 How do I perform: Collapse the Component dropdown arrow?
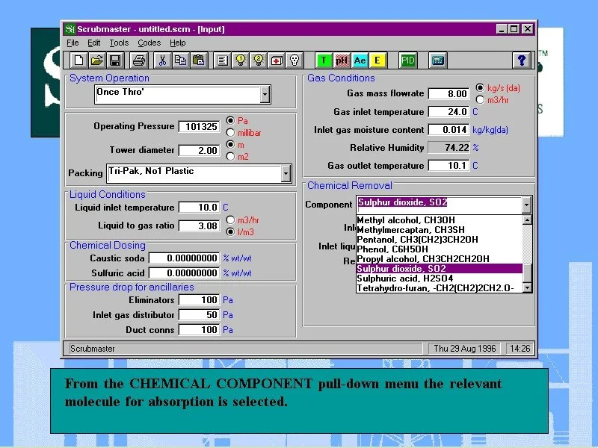[x=526, y=205]
